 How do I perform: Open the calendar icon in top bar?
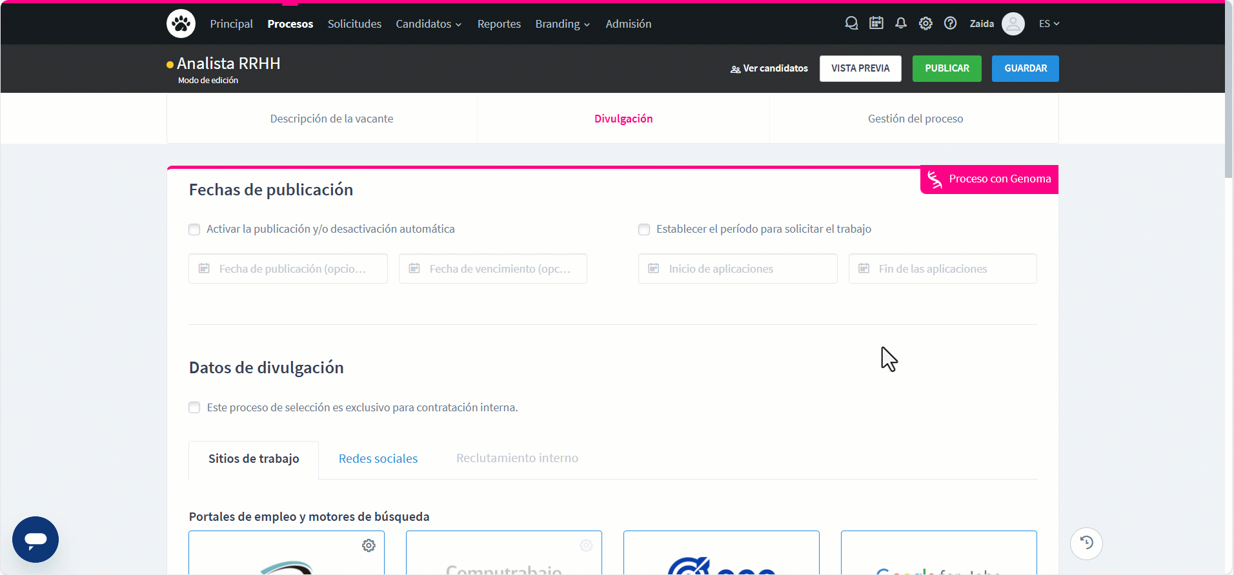[x=876, y=23]
